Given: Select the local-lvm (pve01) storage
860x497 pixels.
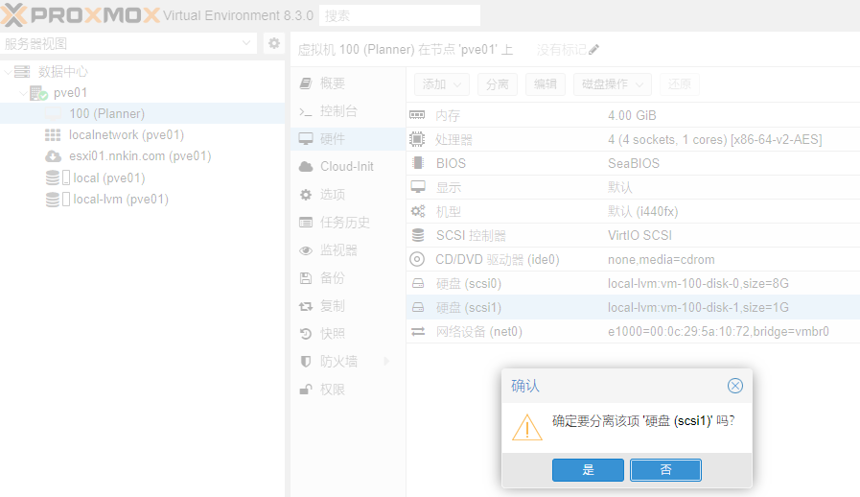Looking at the screenshot, I should [x=120, y=200].
